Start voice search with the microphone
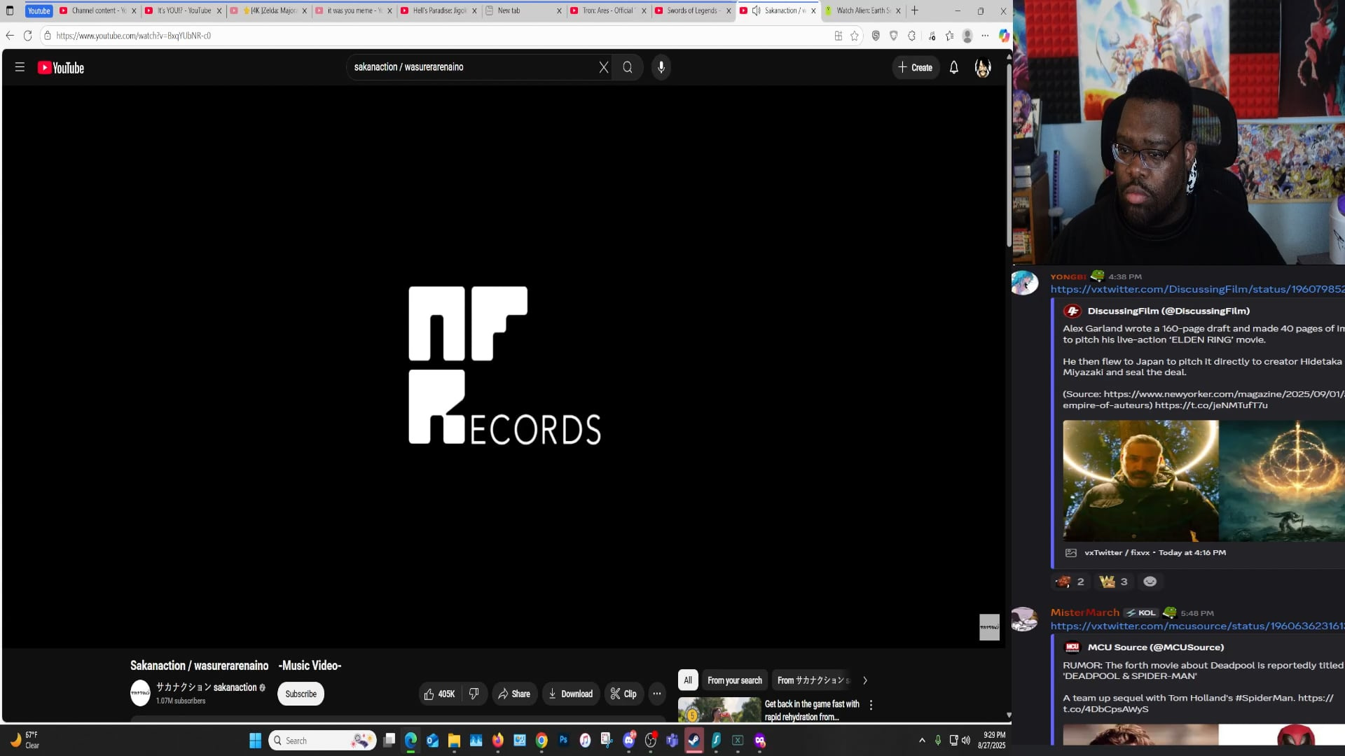Viewport: 1345px width, 756px height. pyautogui.click(x=661, y=67)
